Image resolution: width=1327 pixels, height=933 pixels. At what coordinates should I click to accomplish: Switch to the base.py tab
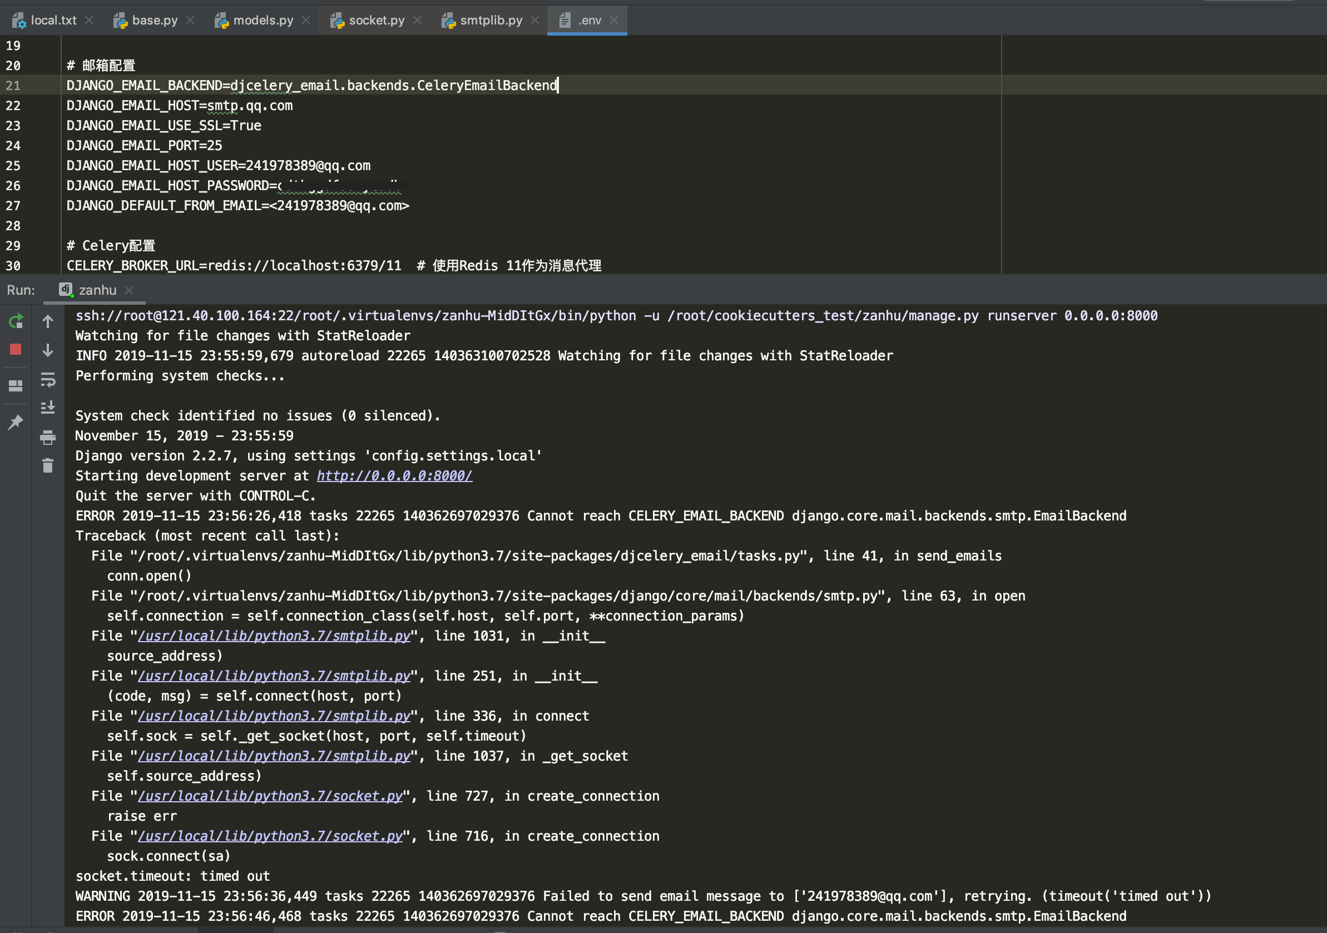(x=154, y=20)
